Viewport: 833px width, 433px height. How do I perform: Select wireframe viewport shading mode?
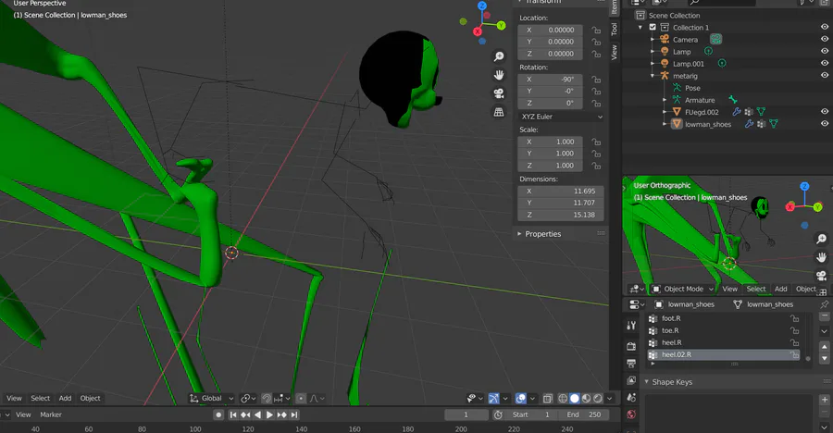click(563, 398)
